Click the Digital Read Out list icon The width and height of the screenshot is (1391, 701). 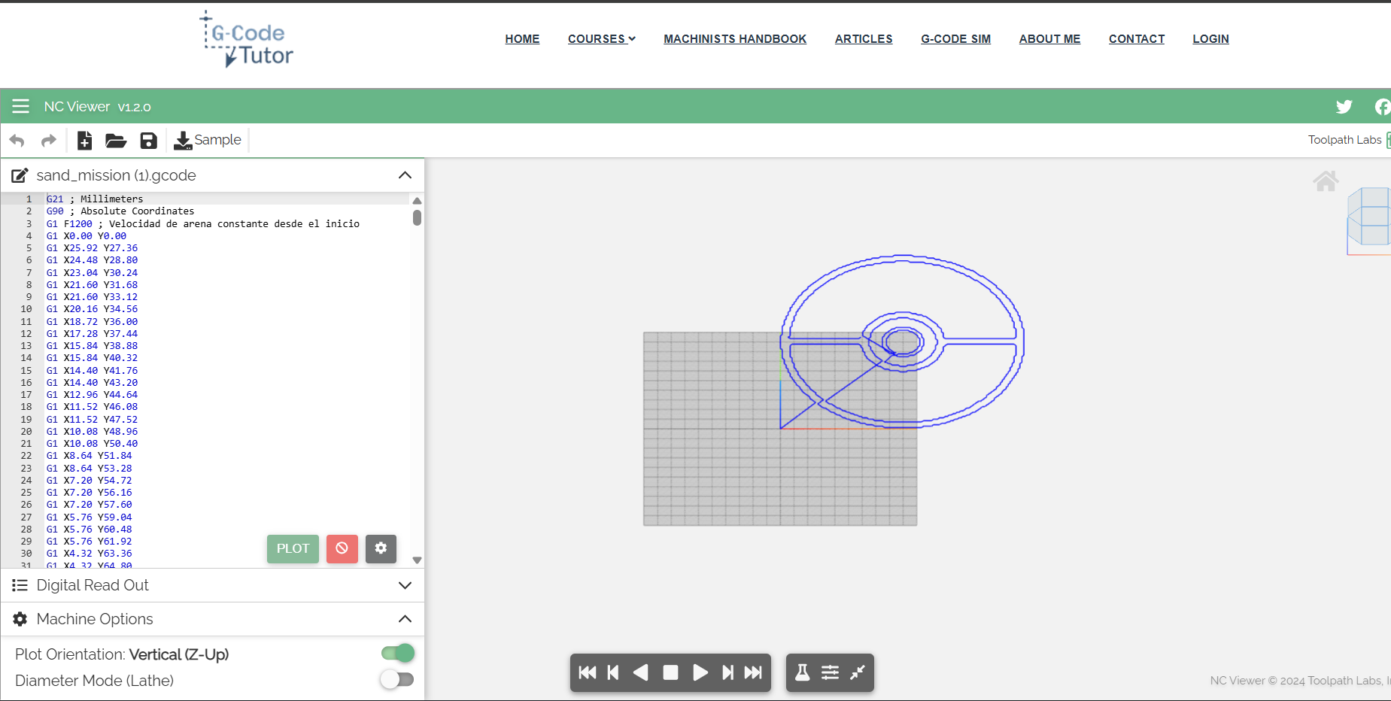(20, 585)
